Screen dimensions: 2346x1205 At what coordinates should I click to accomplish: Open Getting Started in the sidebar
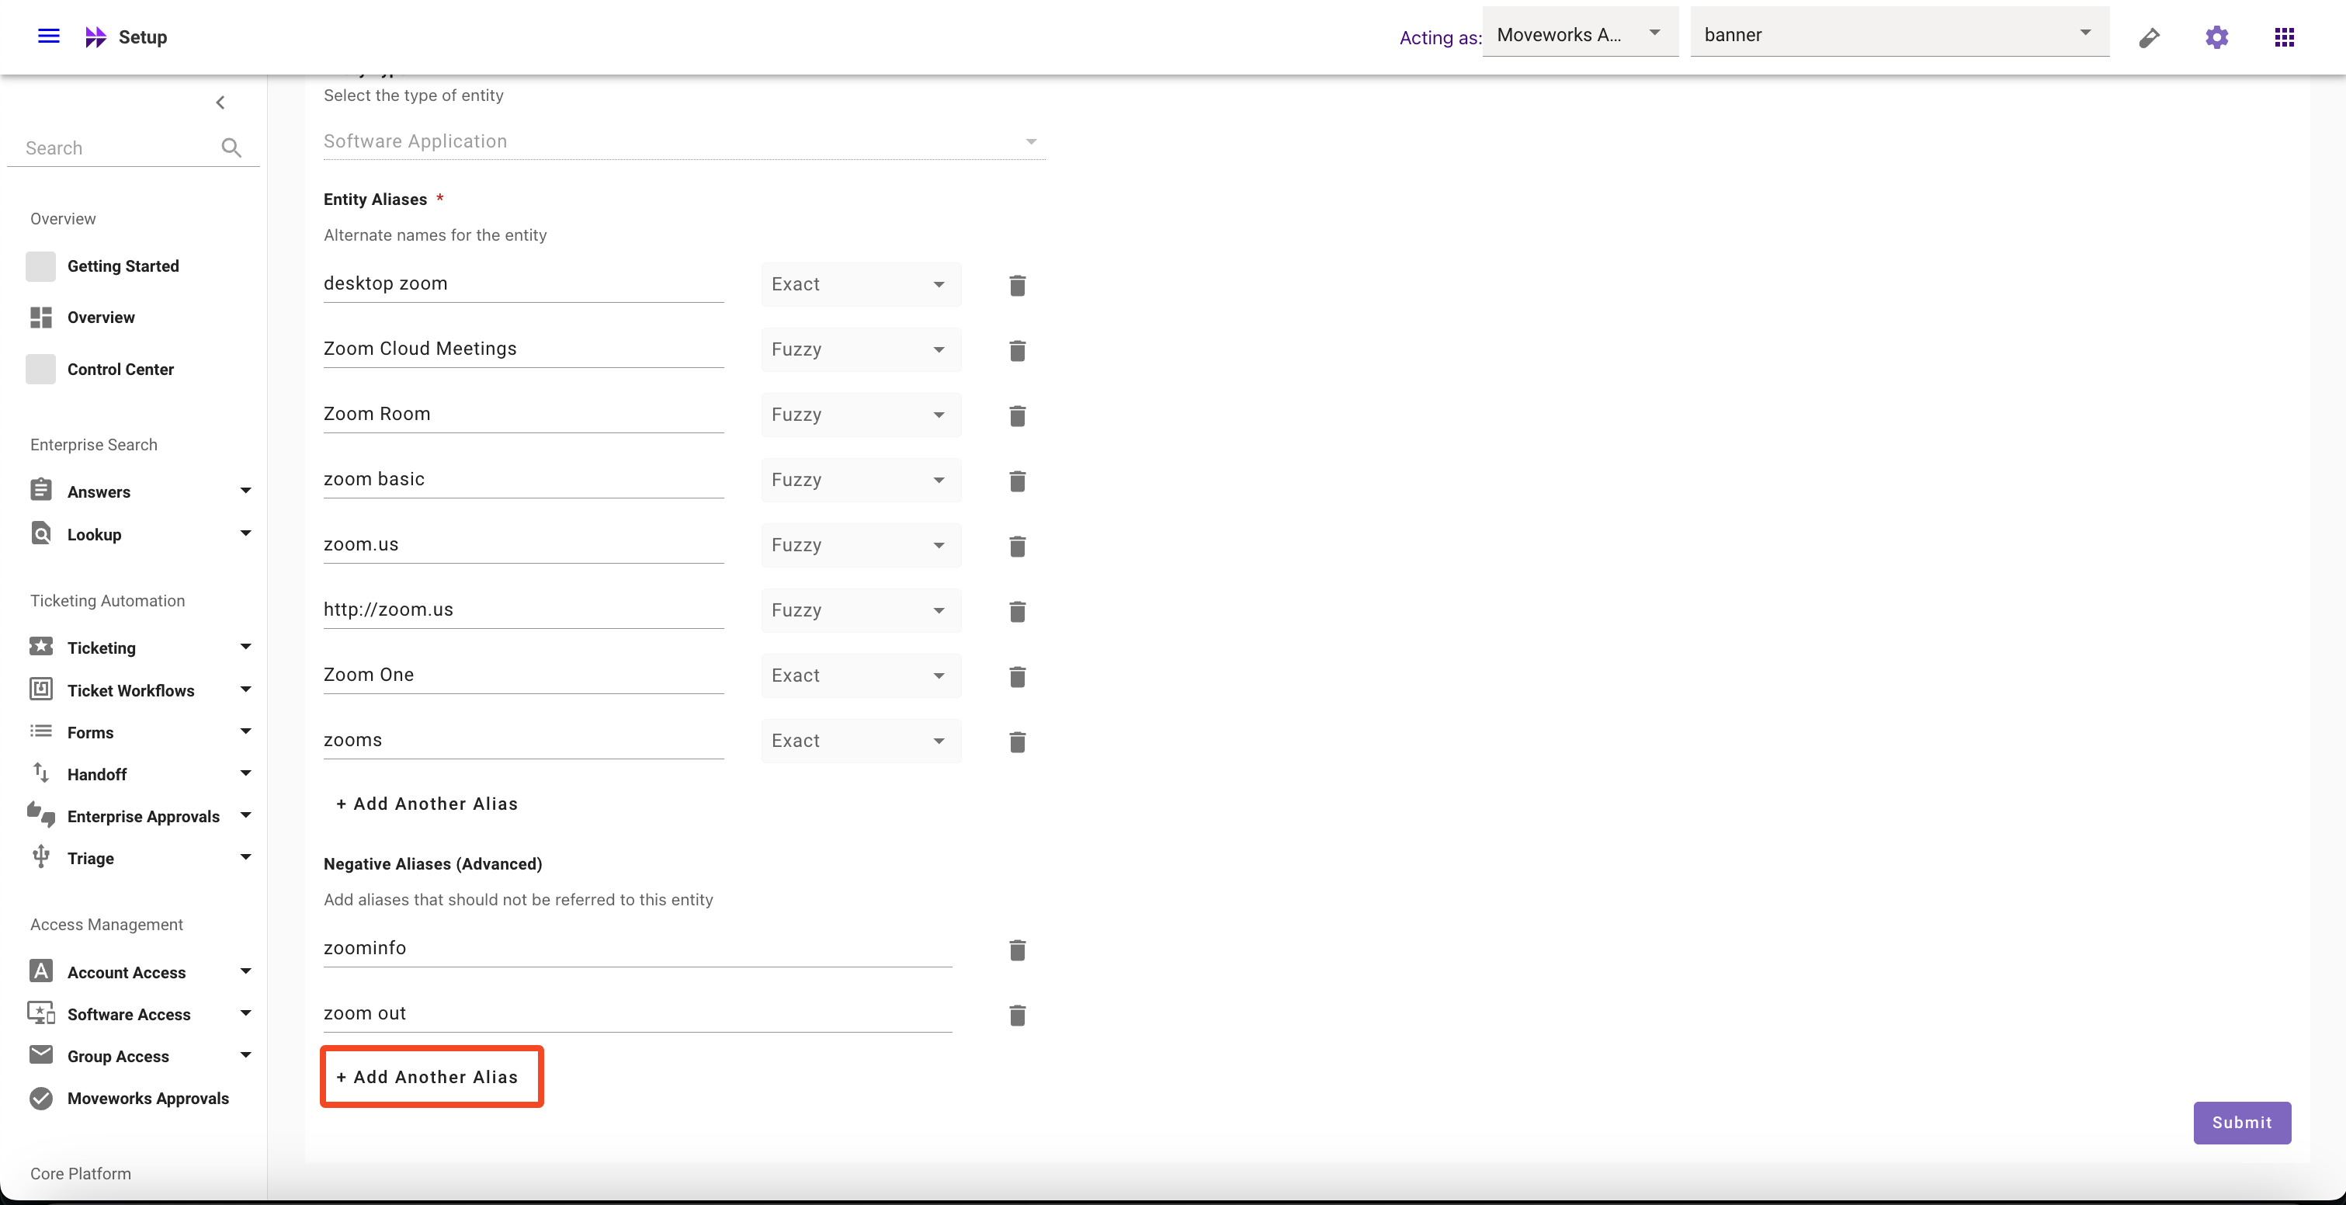pos(123,266)
